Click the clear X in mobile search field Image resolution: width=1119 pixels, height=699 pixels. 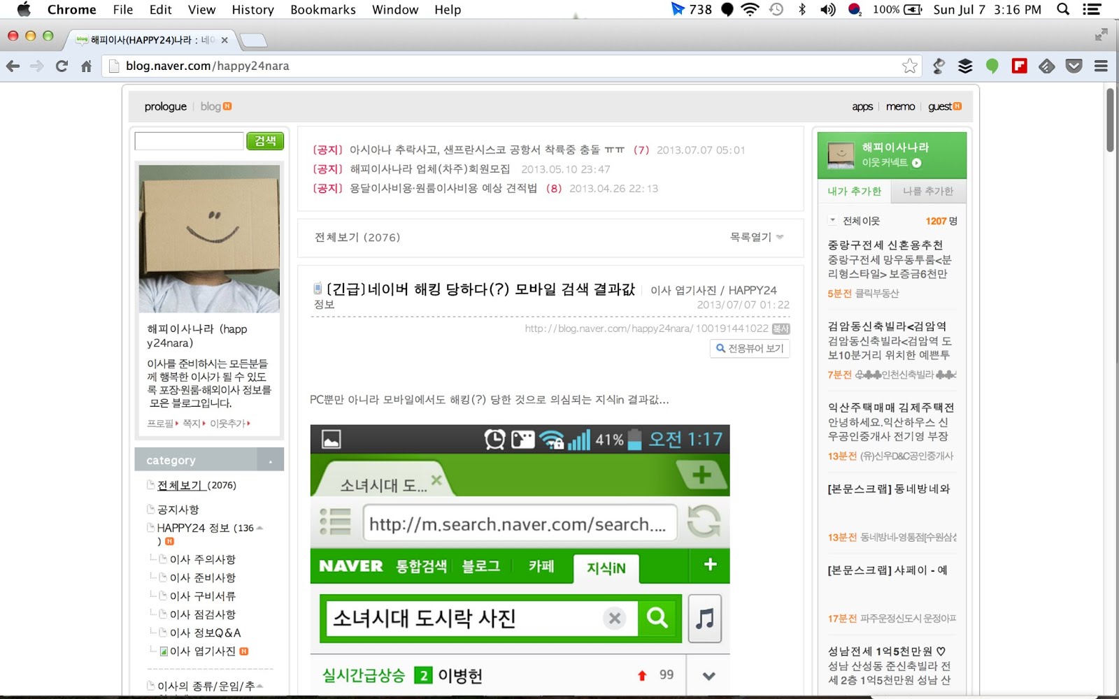(x=615, y=618)
